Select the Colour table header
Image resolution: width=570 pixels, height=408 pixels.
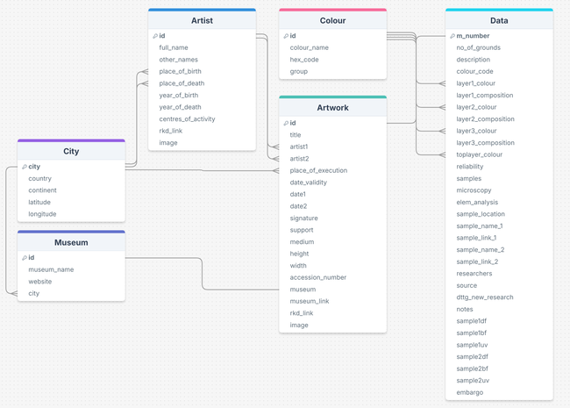(x=332, y=20)
